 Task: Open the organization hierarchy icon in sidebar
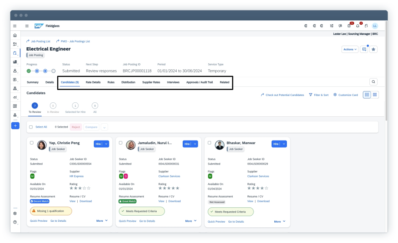(x=15, y=89)
